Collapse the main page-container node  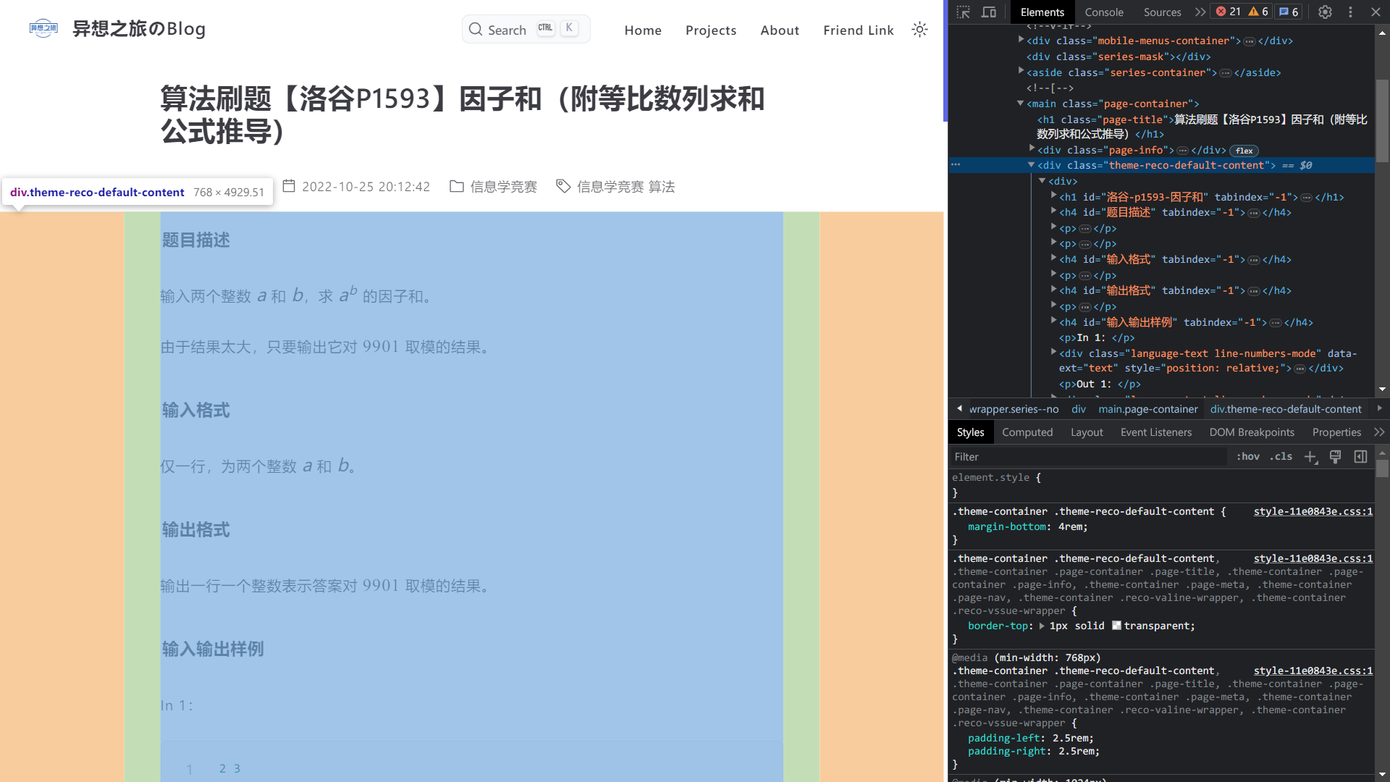1021,104
